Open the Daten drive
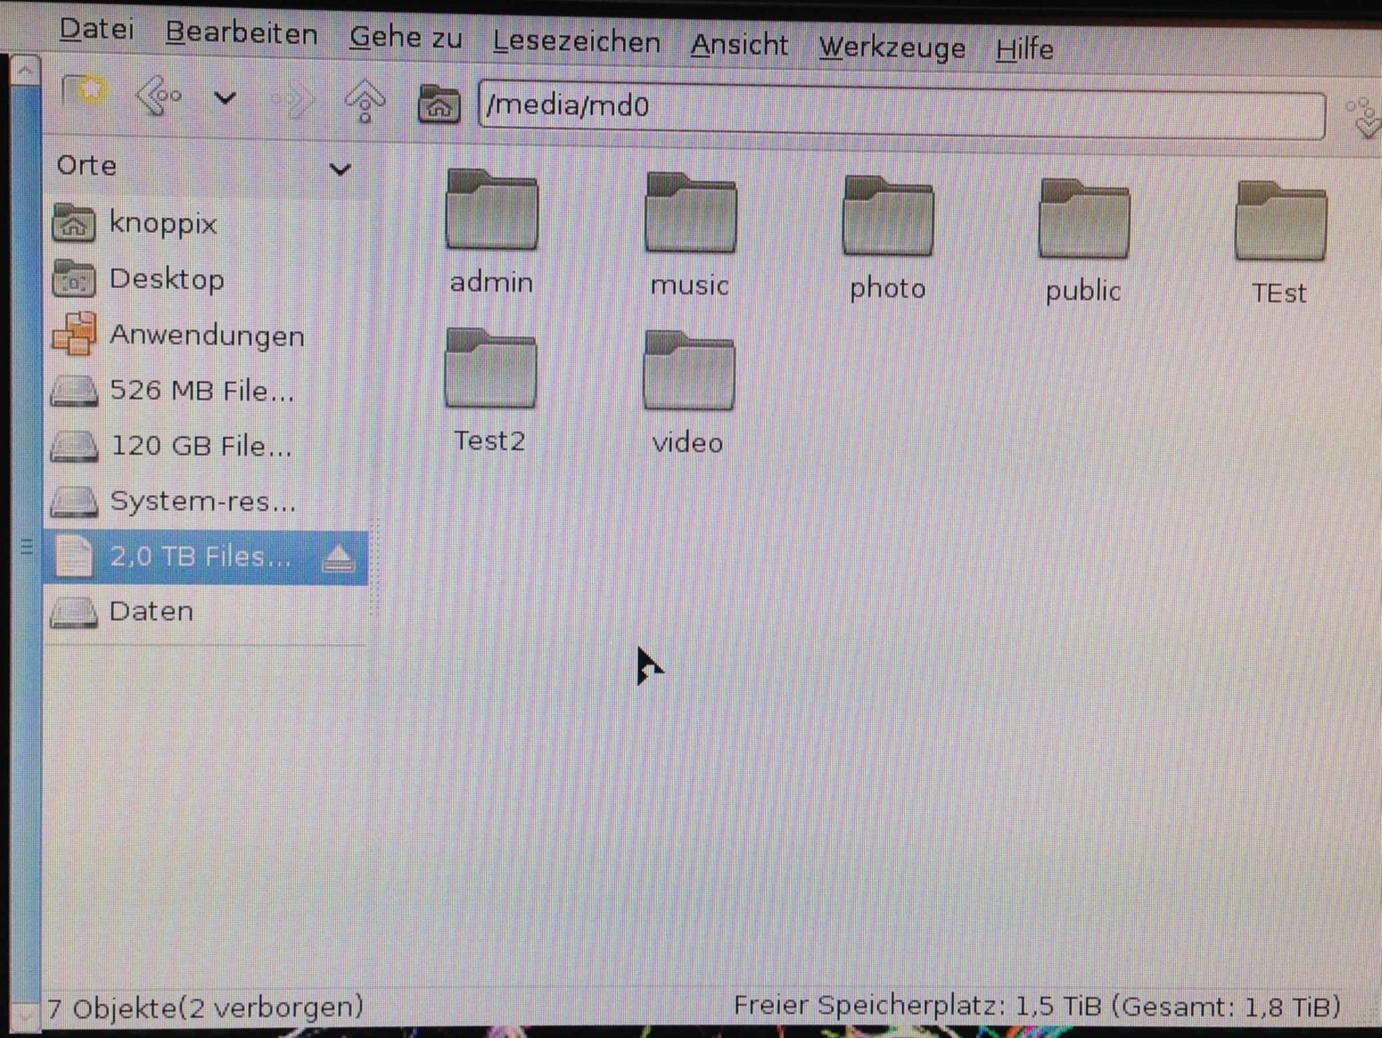Image resolution: width=1382 pixels, height=1038 pixels. tap(151, 611)
